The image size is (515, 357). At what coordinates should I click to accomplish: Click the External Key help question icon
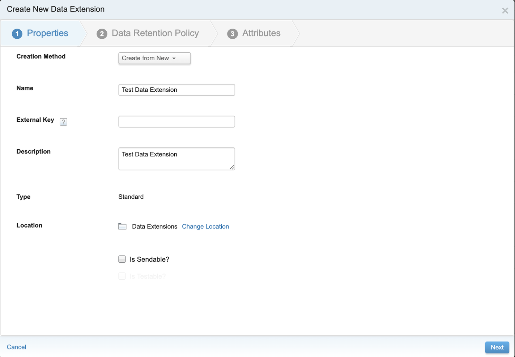[63, 122]
